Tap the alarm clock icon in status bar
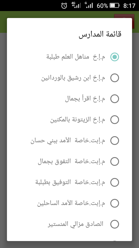Viewport: 139px width, 248px height. pyautogui.click(x=64, y=6)
